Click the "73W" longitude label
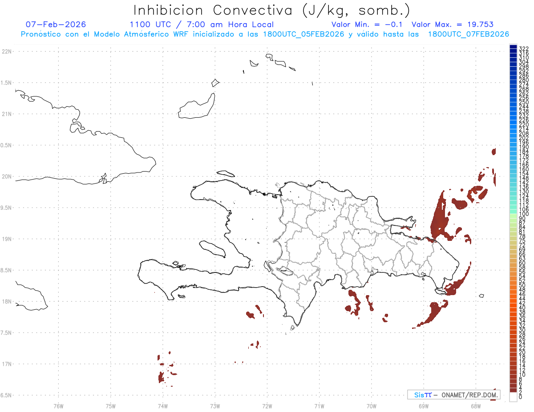The image size is (534, 412). [215, 406]
